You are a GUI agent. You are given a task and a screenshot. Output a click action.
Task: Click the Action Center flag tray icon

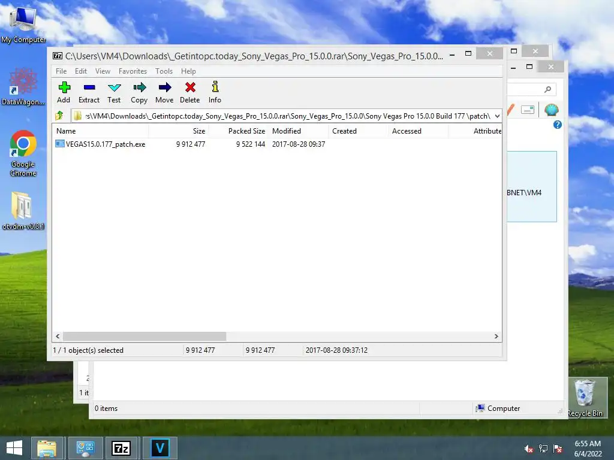pos(558,449)
